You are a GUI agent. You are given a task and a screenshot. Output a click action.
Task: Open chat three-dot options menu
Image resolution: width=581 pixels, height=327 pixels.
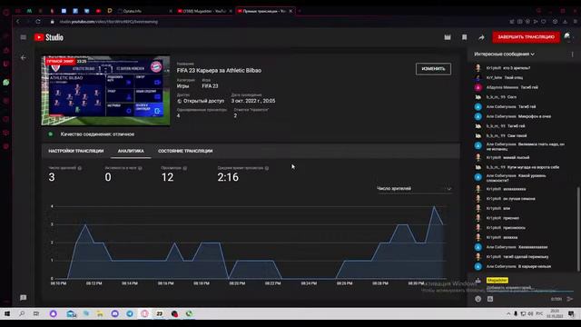click(x=573, y=54)
